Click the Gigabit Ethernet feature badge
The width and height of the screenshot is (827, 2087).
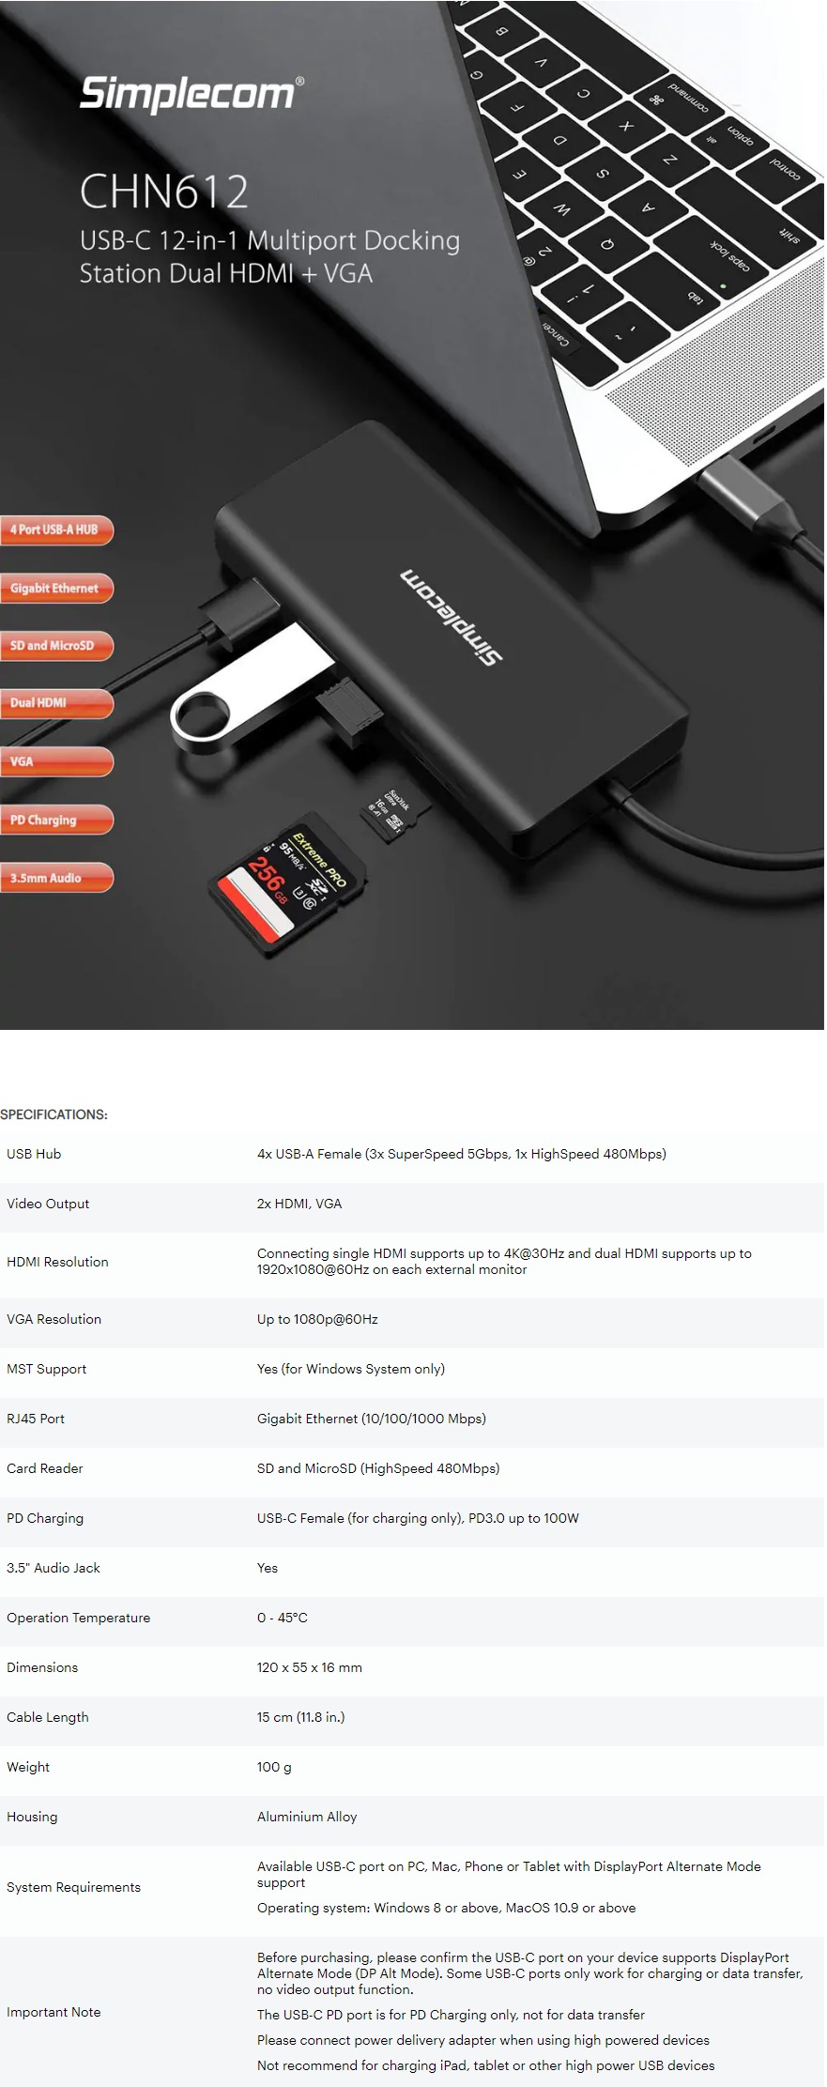[x=56, y=588]
